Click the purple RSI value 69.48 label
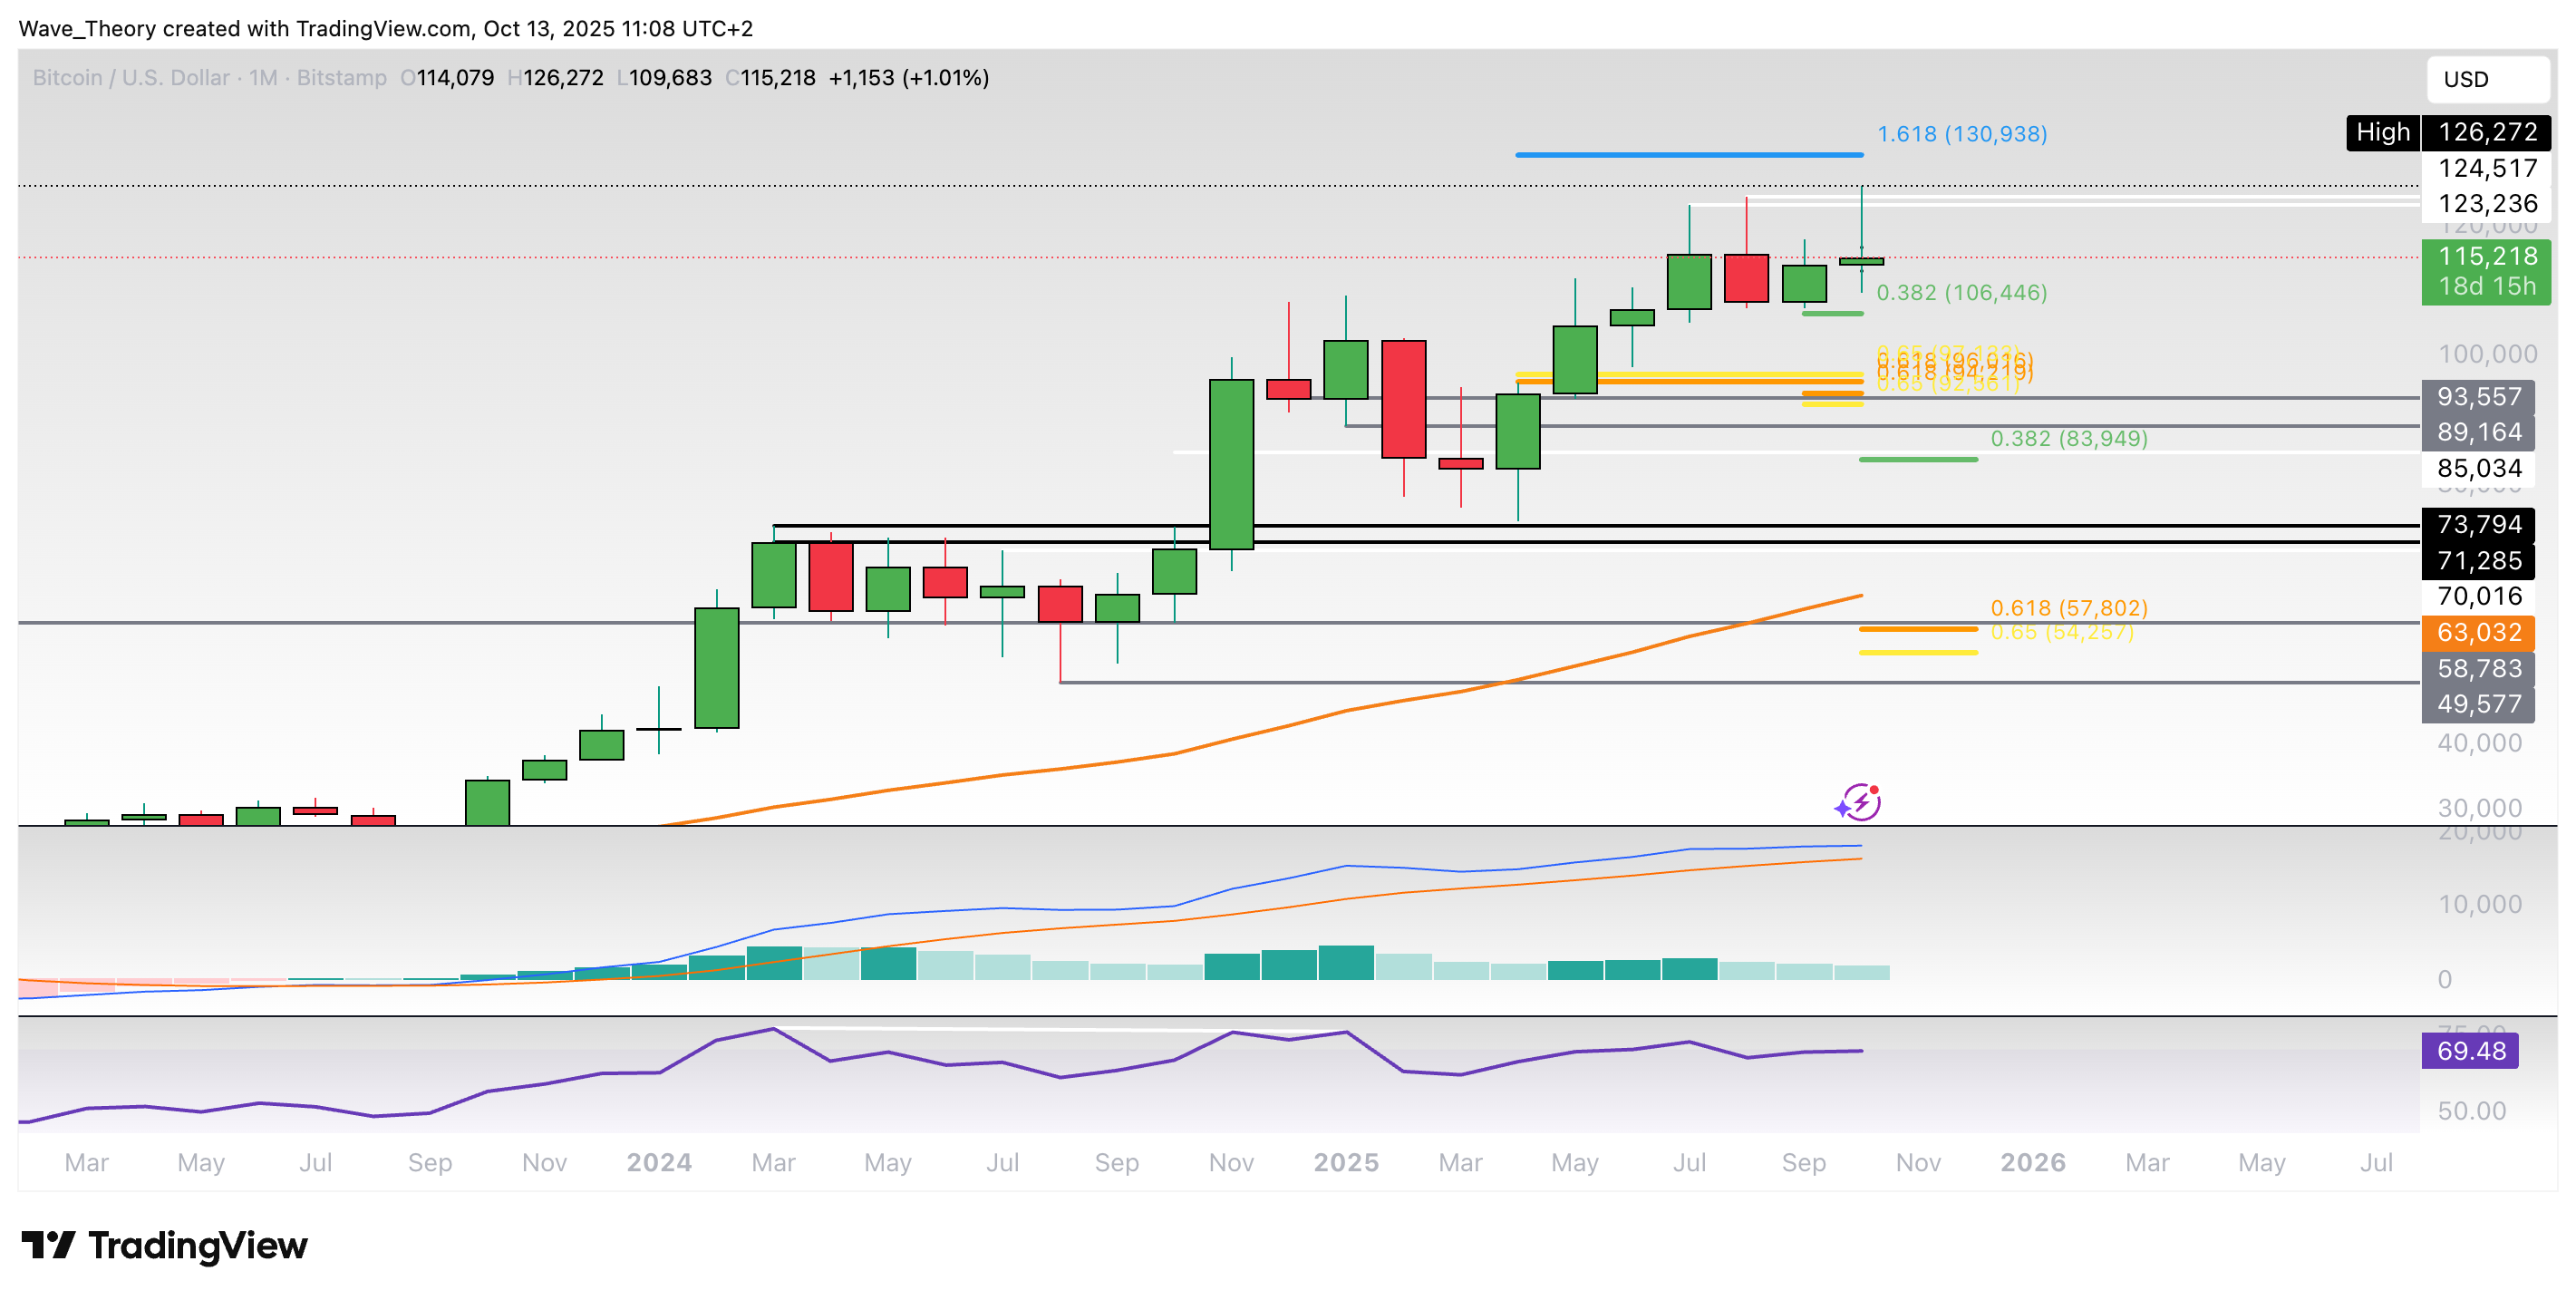This screenshot has width=2576, height=1300. [x=2471, y=1051]
